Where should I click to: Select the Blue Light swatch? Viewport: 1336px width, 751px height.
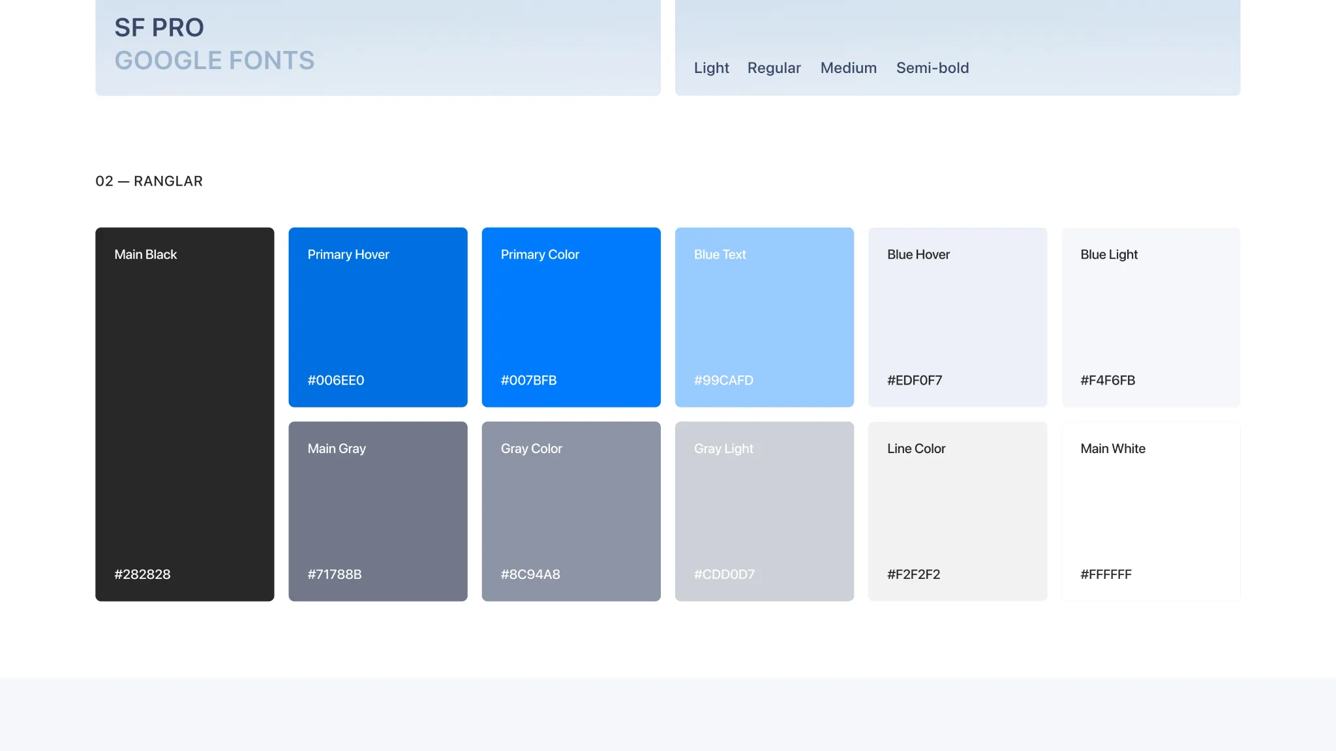click(x=1151, y=317)
